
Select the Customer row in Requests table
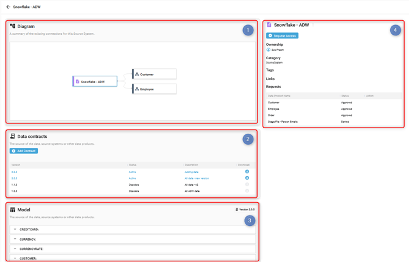[334, 103]
